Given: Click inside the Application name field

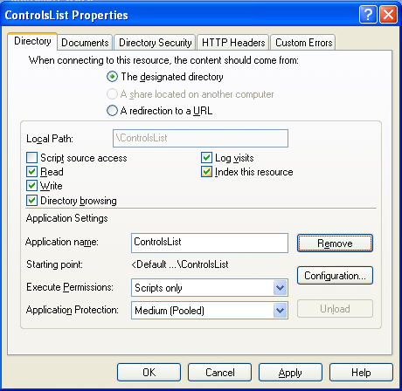Looking at the screenshot, I should pyautogui.click(x=210, y=243).
